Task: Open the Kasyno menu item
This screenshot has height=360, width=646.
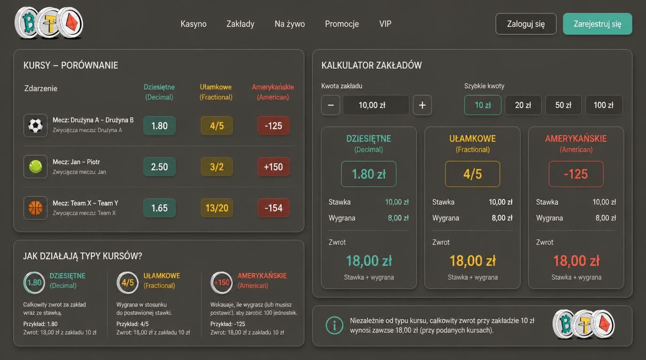Action: pos(193,24)
